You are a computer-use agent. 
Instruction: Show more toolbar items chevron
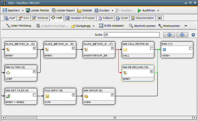tap(186, 26)
